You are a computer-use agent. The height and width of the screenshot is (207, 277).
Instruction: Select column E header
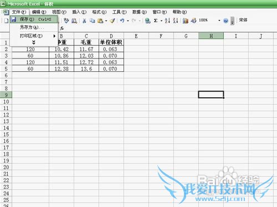tap(136, 36)
